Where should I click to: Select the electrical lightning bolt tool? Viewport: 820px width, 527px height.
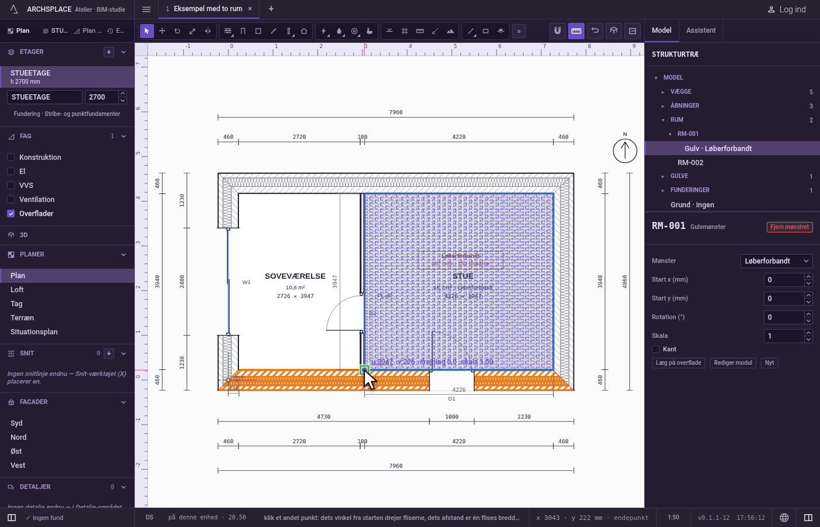(324, 31)
